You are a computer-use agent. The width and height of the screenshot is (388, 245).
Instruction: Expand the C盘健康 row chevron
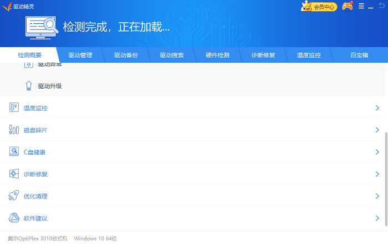377,152
